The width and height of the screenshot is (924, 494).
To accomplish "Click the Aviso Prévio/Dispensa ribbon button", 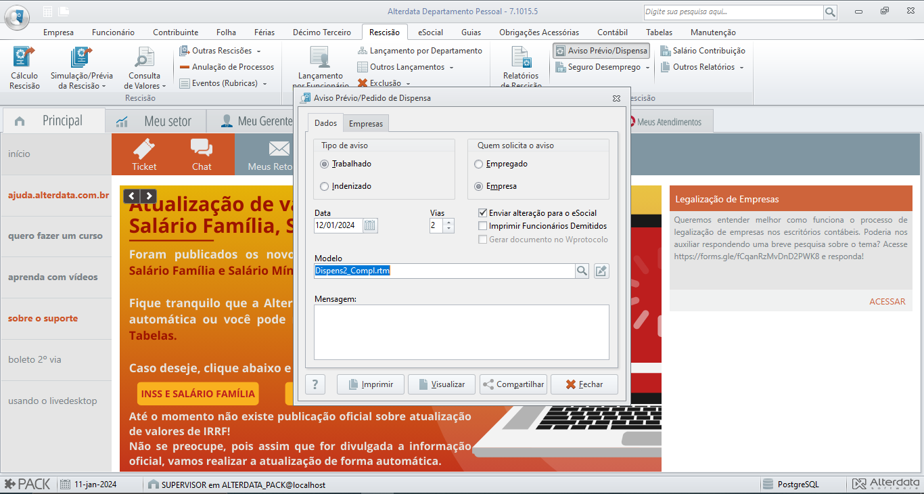I will [x=601, y=51].
